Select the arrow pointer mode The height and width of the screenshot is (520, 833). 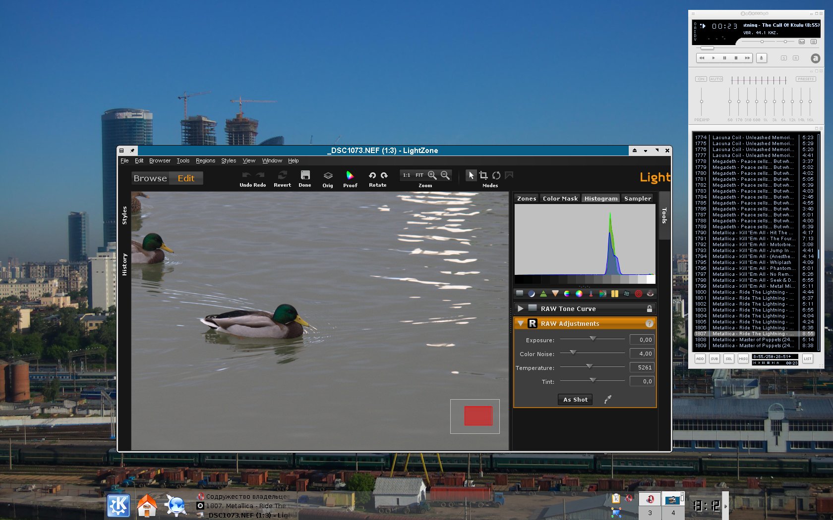471,175
